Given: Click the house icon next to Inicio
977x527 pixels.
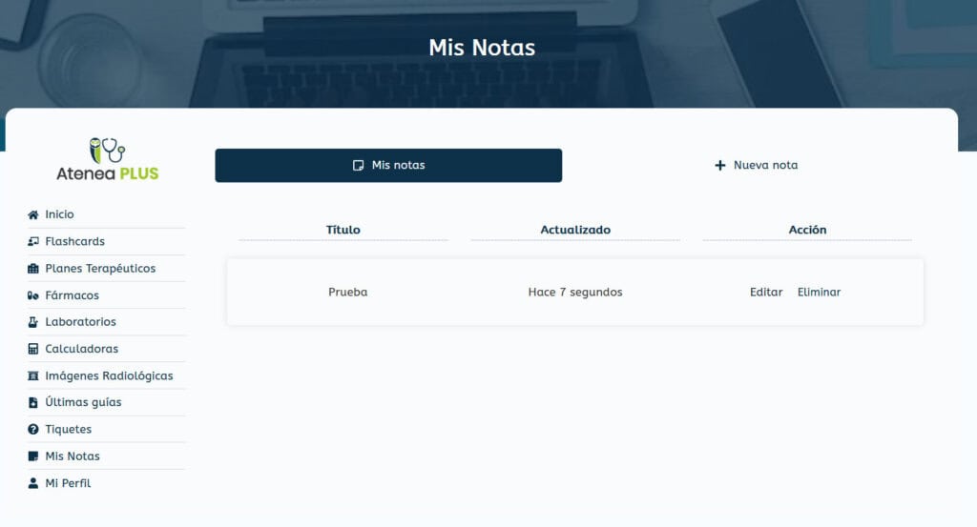Looking at the screenshot, I should tap(33, 215).
